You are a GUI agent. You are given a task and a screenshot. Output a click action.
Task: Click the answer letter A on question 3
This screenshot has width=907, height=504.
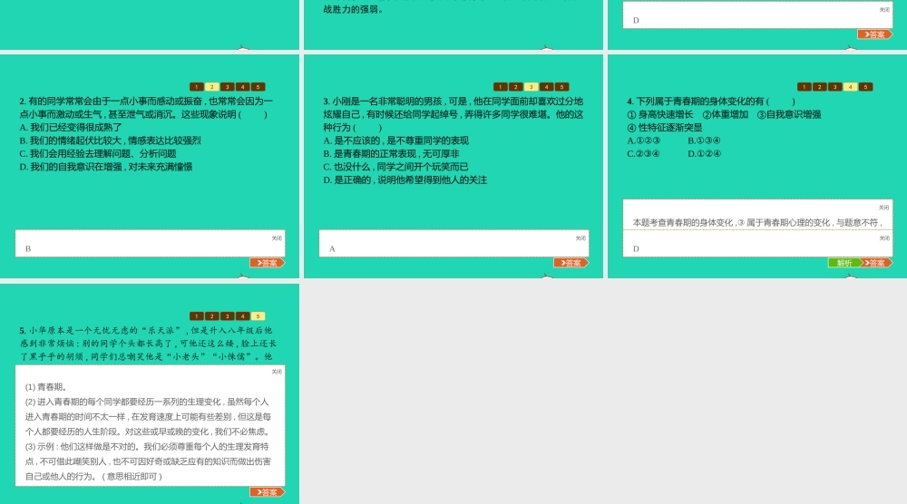pos(332,249)
